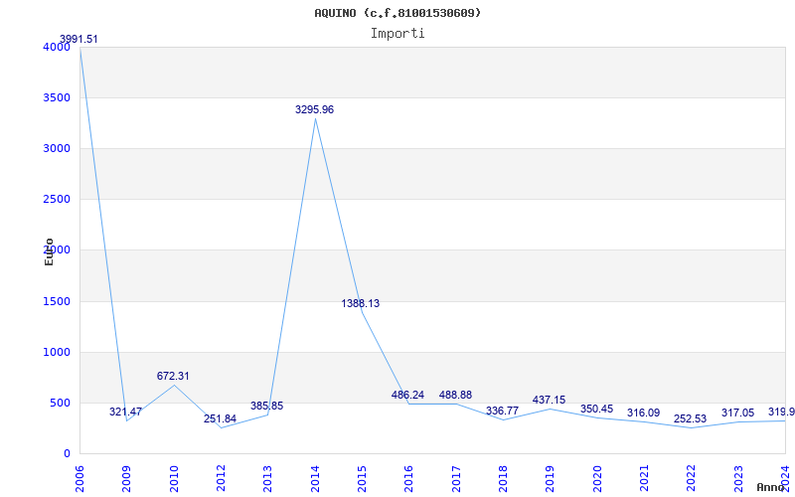Click the x-axis year 2023
The image size is (795, 497).
click(738, 479)
